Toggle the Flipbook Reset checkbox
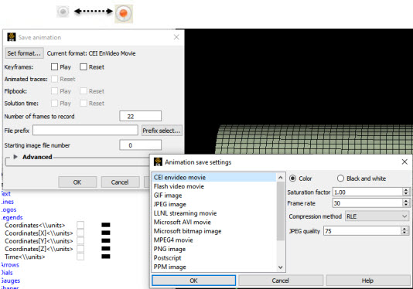Screen dimensions: 413x289 pyautogui.click(x=84, y=91)
